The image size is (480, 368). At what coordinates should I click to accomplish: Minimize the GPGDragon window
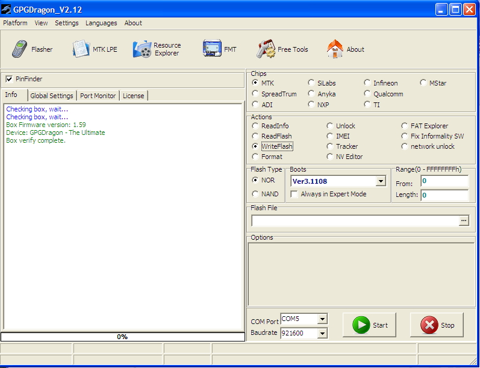click(x=441, y=10)
